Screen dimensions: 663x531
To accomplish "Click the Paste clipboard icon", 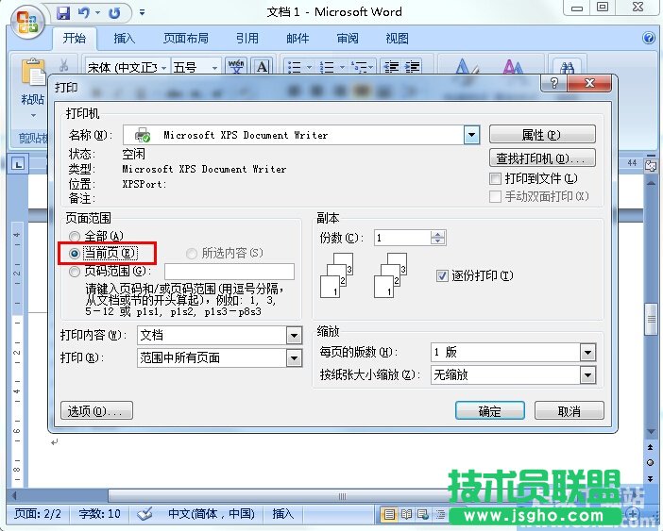I will coord(33,75).
